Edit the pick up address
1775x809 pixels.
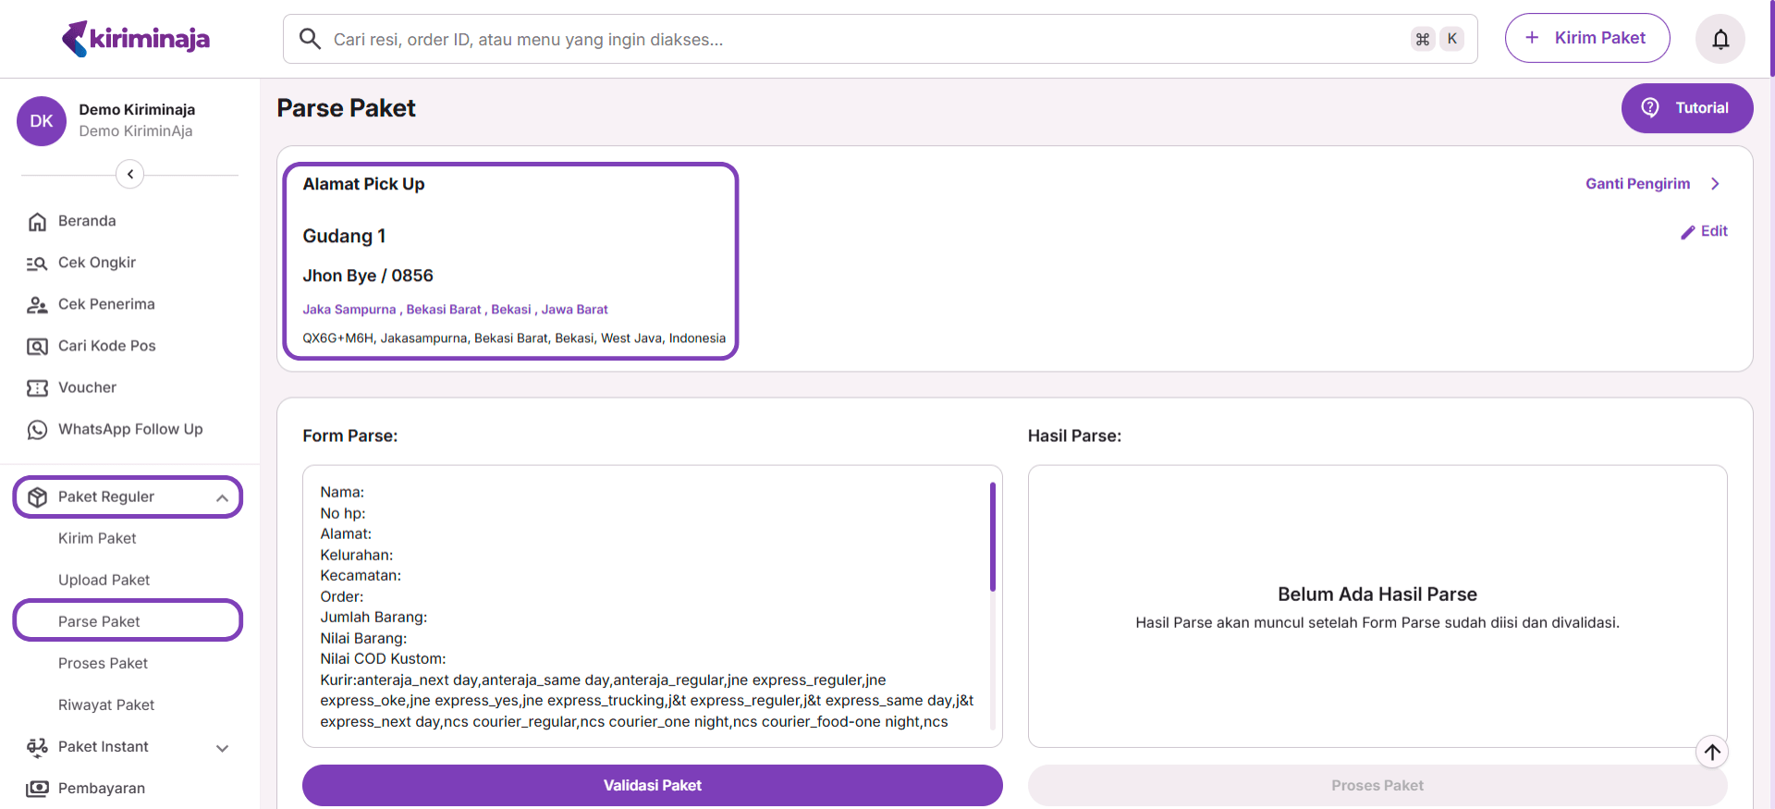[x=1704, y=231]
